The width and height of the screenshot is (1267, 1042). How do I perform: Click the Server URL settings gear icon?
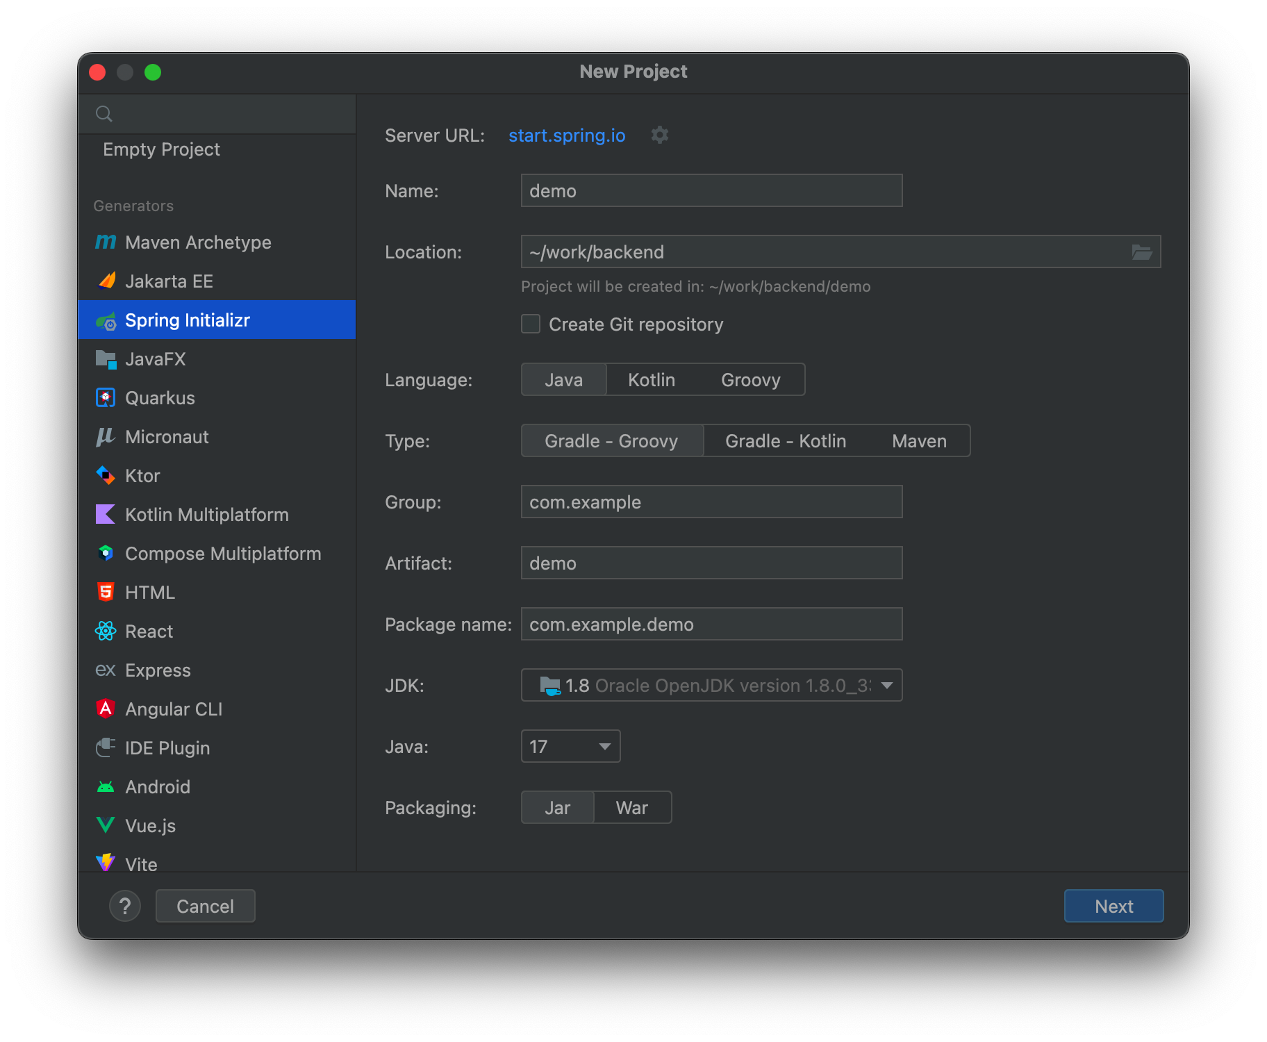pos(659,135)
